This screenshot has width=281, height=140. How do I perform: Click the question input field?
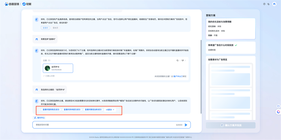tap(104, 125)
